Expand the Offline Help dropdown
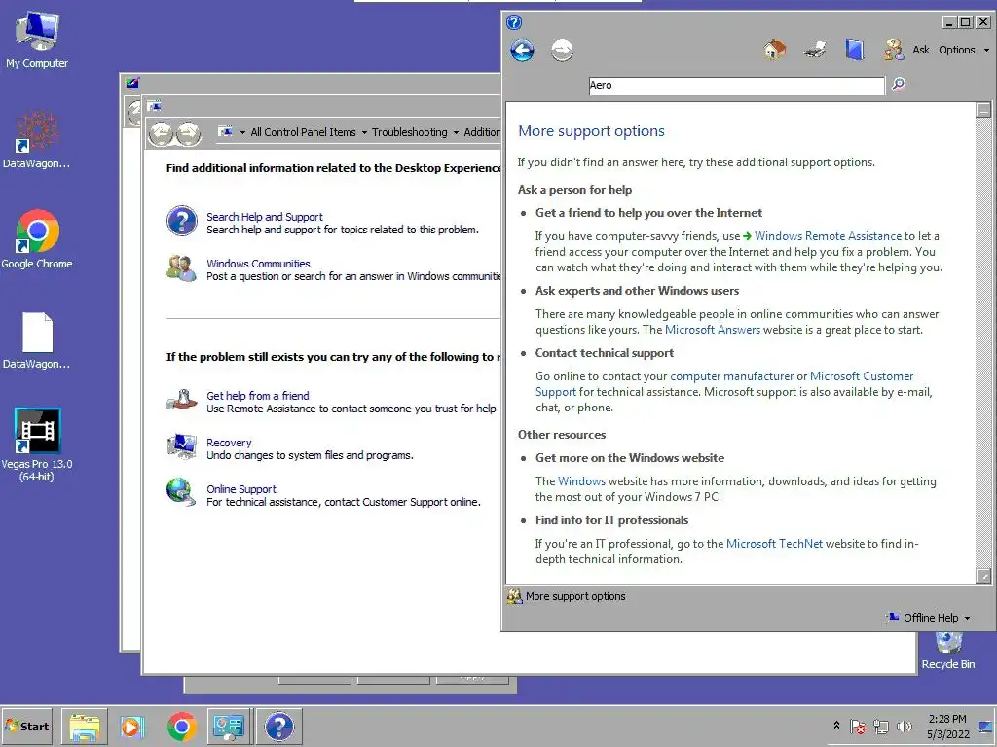The height and width of the screenshot is (747, 997). 930,618
